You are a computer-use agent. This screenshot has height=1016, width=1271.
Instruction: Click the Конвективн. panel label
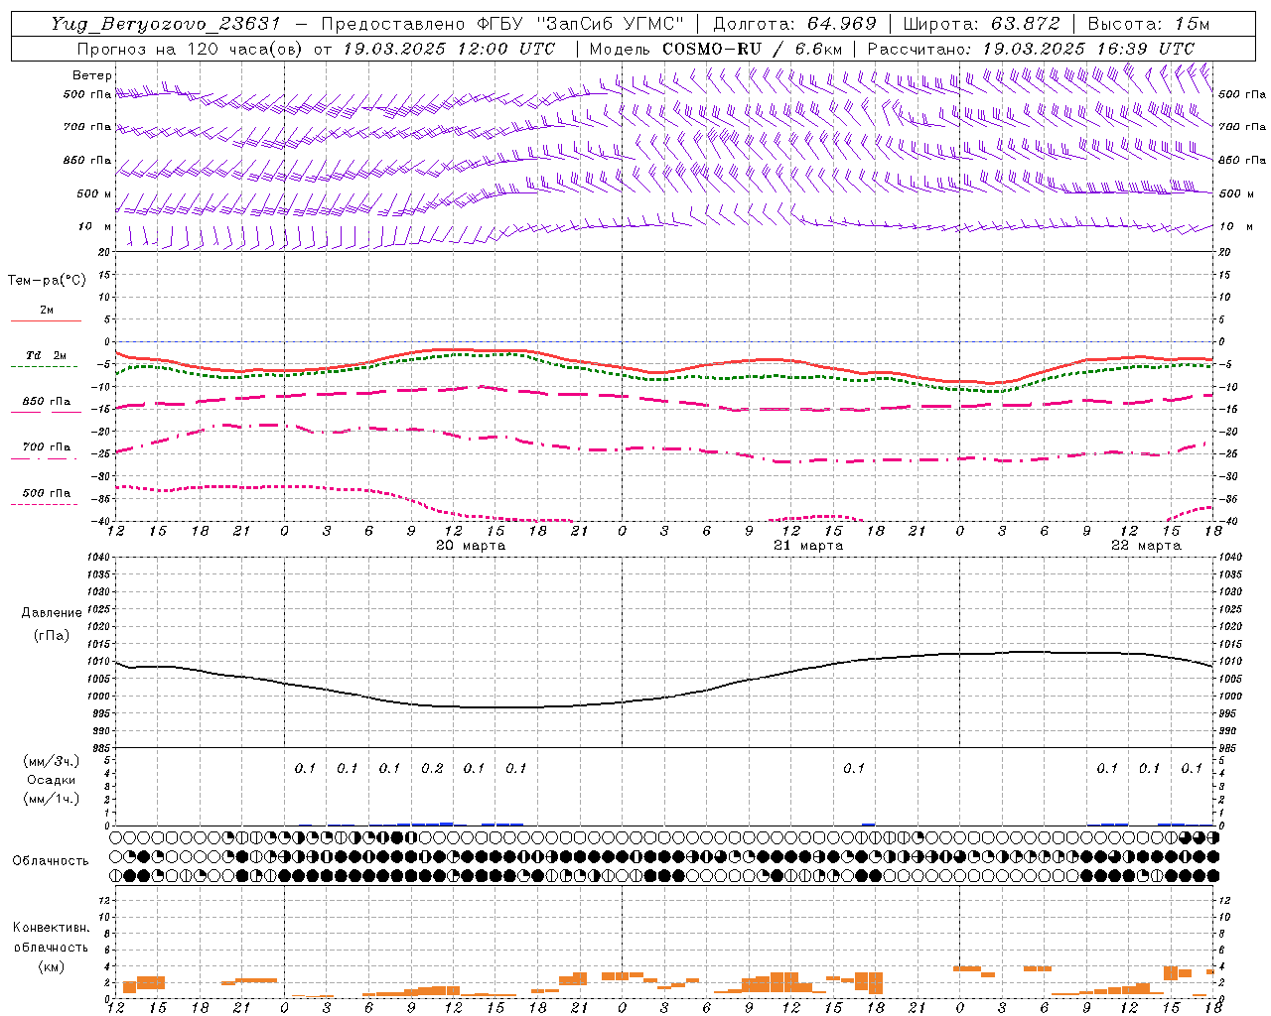[51, 928]
